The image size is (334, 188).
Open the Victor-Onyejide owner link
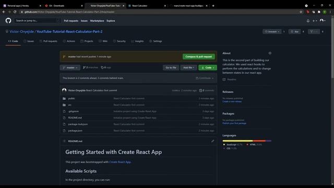coord(22,31)
